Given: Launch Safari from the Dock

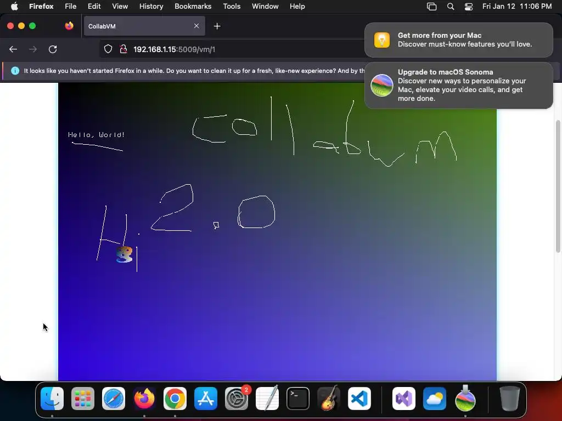Looking at the screenshot, I should [x=114, y=399].
